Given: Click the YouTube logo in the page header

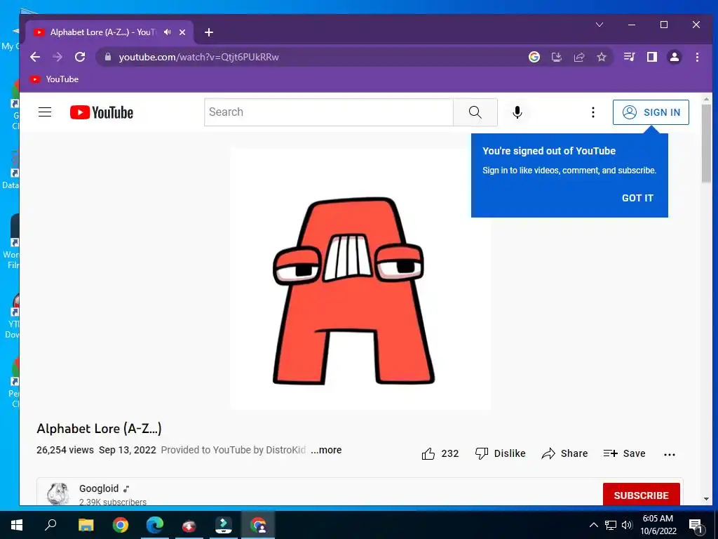Looking at the screenshot, I should (x=102, y=112).
